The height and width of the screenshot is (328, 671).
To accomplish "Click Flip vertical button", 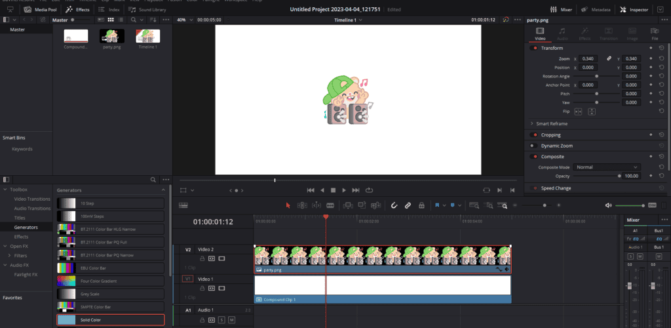I will coord(592,112).
